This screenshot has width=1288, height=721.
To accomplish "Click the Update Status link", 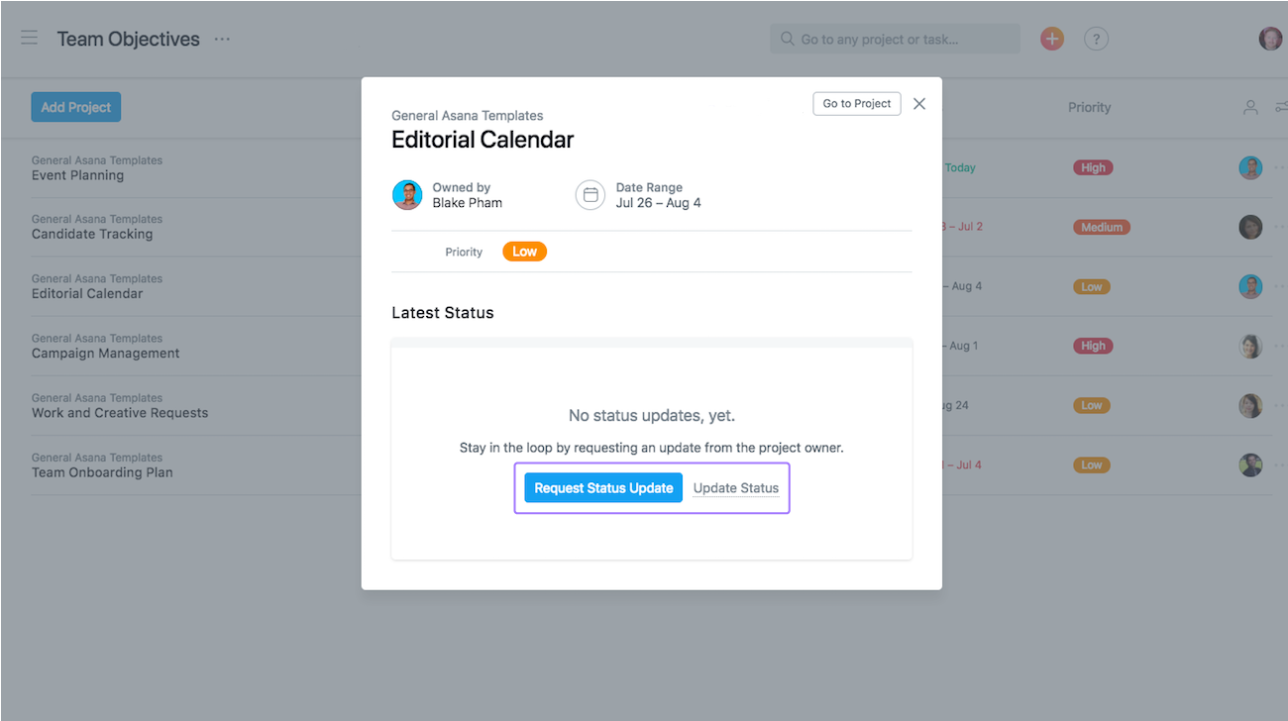I will 736,488.
